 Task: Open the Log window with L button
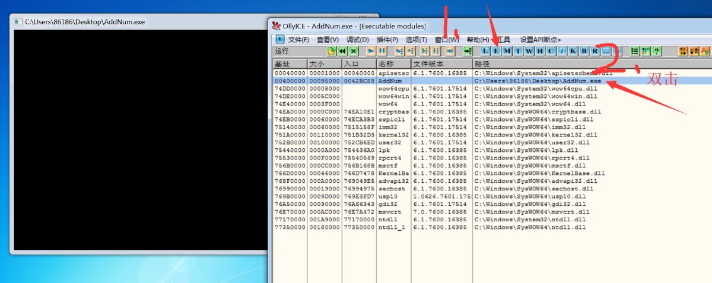point(485,51)
